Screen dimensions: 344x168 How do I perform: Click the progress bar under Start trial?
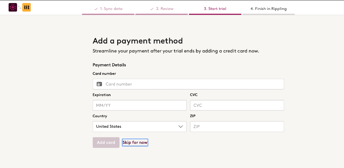coord(215,14)
